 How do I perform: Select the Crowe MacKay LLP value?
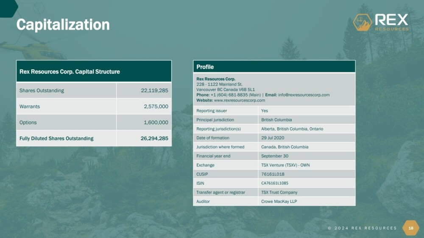pyautogui.click(x=279, y=201)
